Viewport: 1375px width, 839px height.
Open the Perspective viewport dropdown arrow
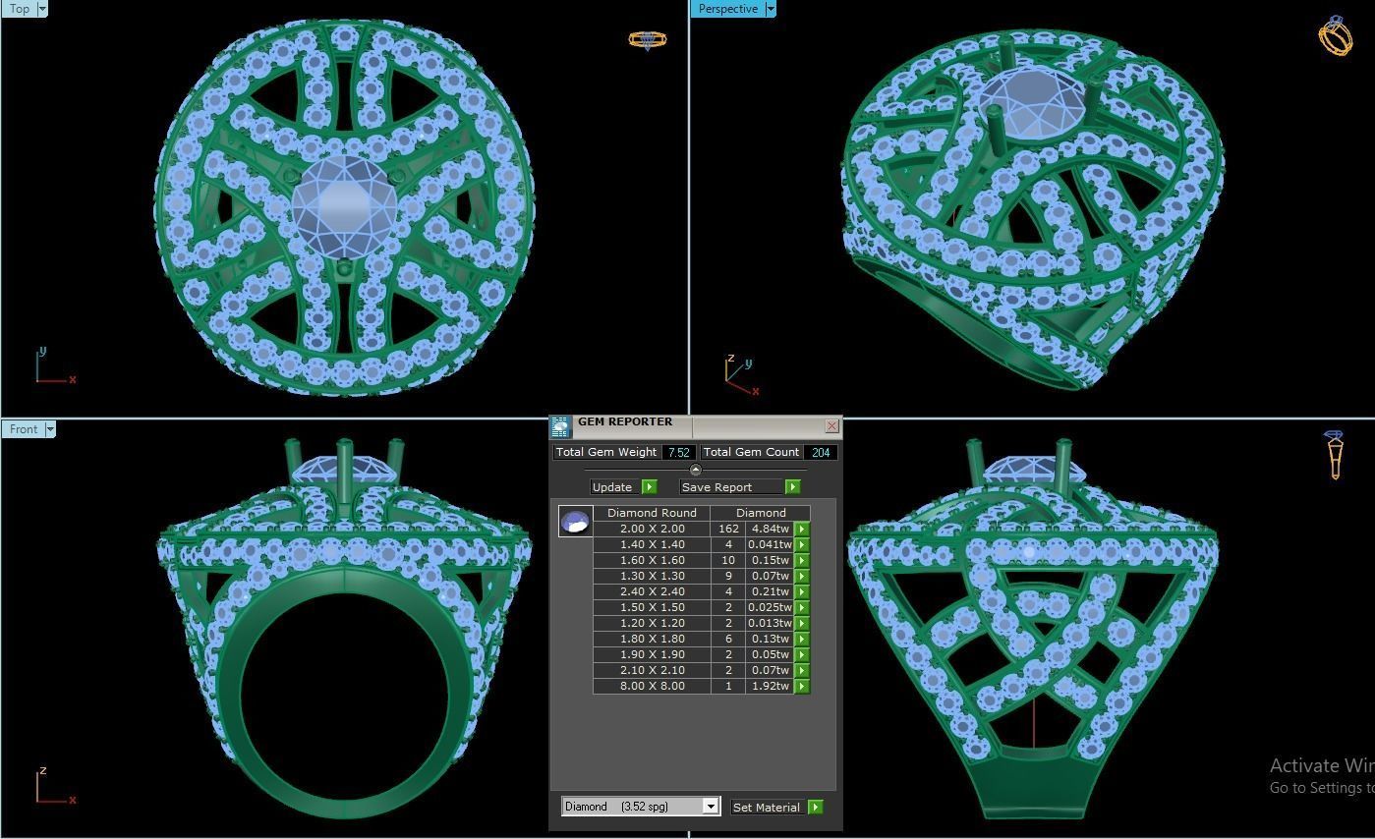click(770, 9)
